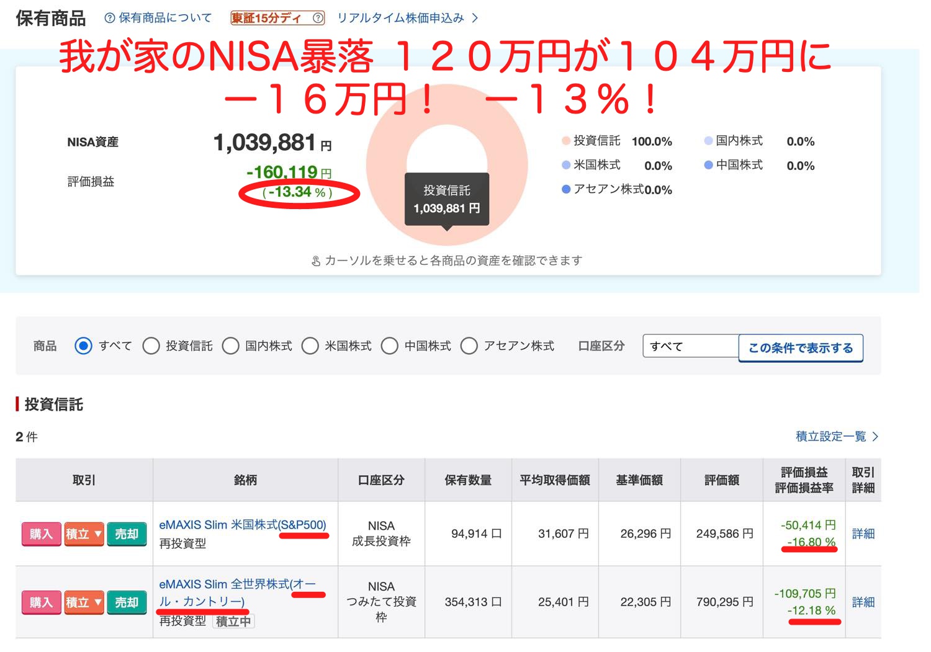Screen dimensions: 931x652
Task: Open 積立 dropdown for eMAXIS Slim 全世界株式
Action: [x=84, y=602]
